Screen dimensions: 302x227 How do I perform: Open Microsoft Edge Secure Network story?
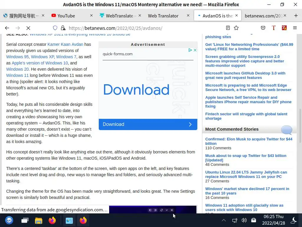(x=248, y=87)
